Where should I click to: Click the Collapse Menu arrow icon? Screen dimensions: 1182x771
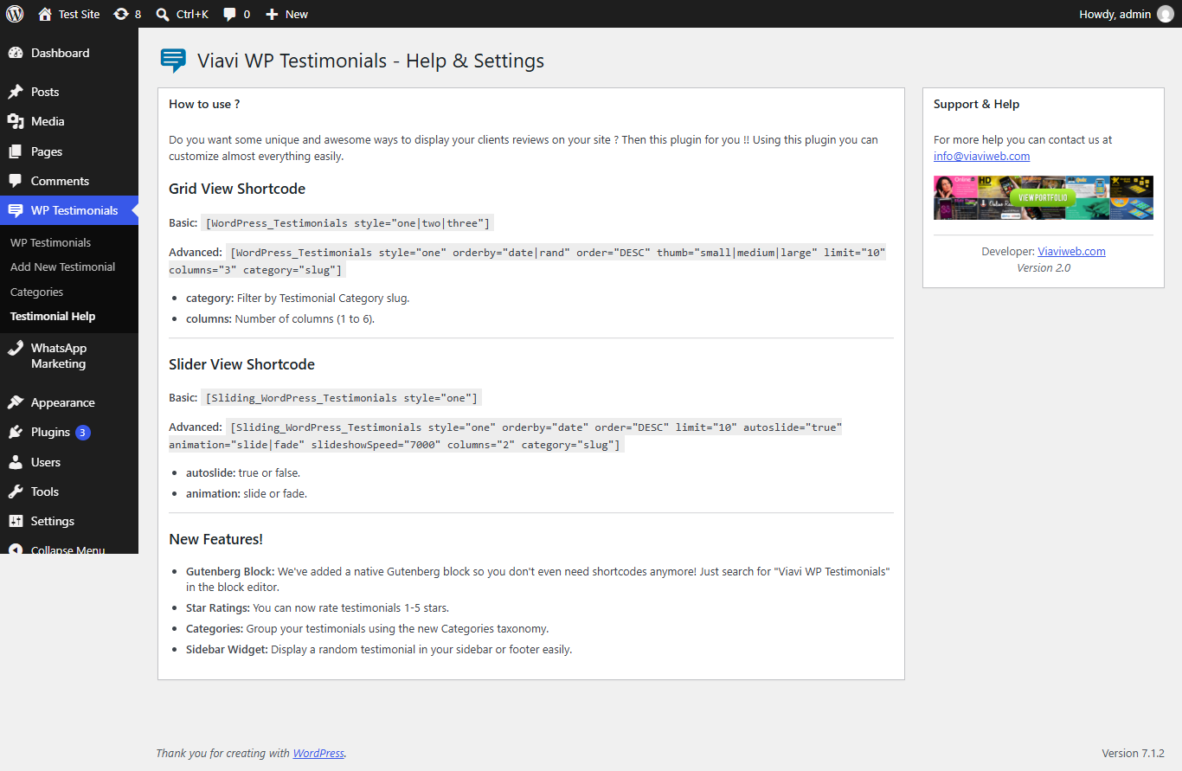point(16,549)
